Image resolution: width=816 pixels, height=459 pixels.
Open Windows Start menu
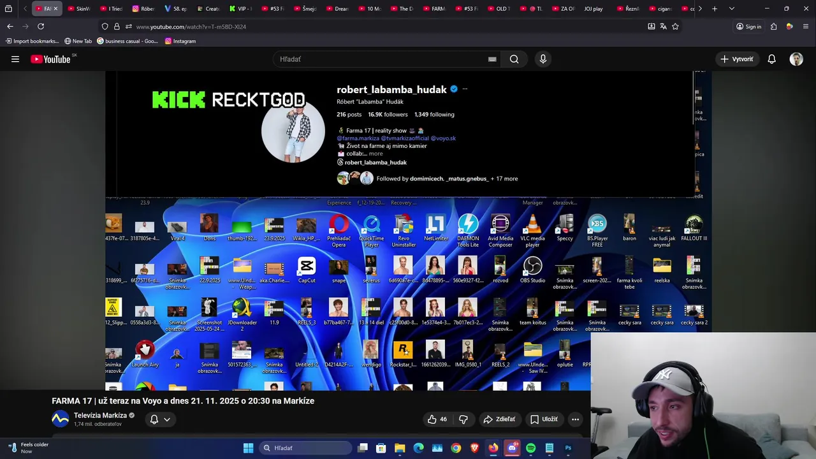point(248,448)
